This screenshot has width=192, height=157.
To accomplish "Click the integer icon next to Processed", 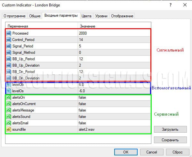I will pyautogui.click(x=9, y=33).
